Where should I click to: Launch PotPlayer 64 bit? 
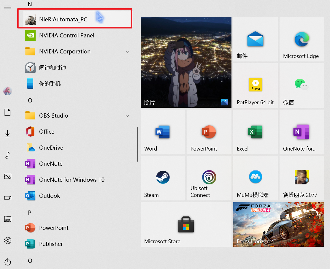point(255,85)
